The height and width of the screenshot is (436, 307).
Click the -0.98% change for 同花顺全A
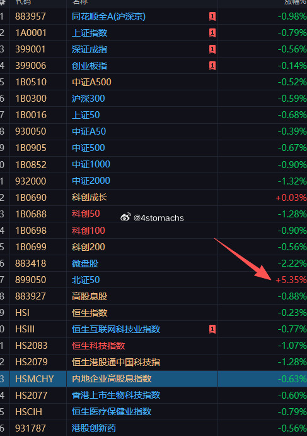click(x=292, y=16)
